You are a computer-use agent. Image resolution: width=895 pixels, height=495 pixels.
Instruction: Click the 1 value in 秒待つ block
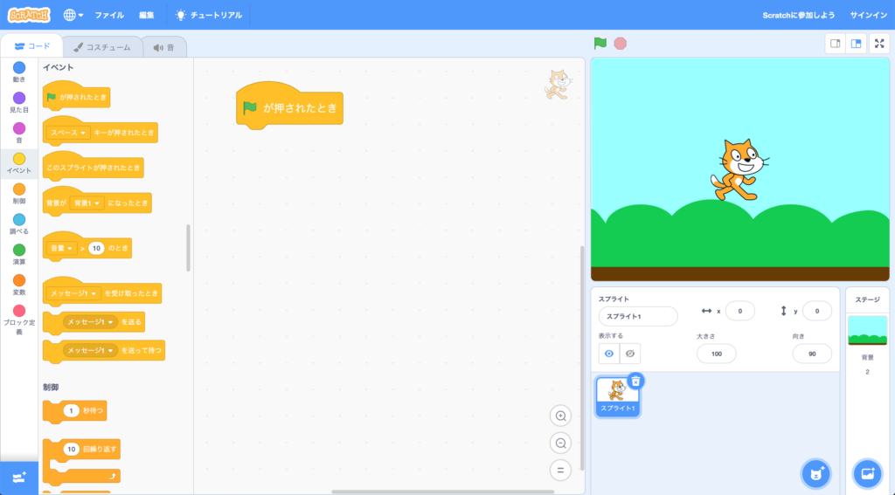pyautogui.click(x=71, y=410)
